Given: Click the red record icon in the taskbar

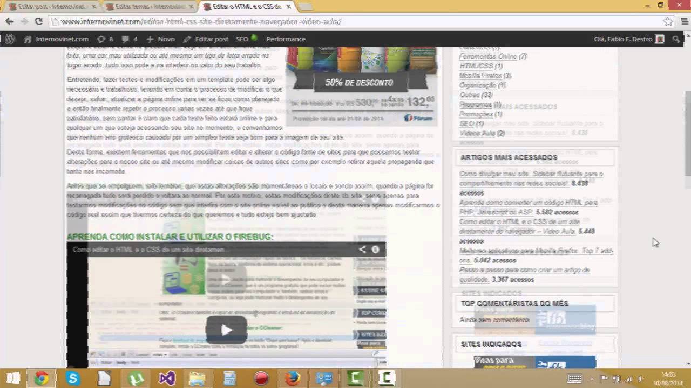Looking at the screenshot, I should pos(261,379).
